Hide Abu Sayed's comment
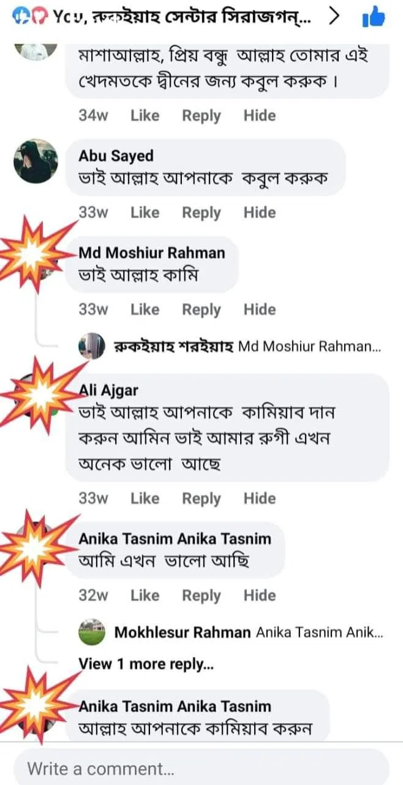Image resolution: width=403 pixels, height=785 pixels. click(x=260, y=212)
